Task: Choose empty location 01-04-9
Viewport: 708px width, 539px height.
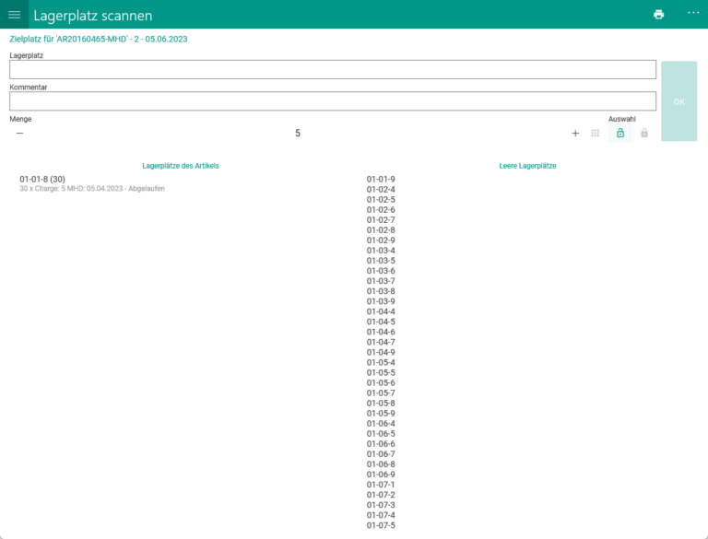Action: [x=381, y=352]
